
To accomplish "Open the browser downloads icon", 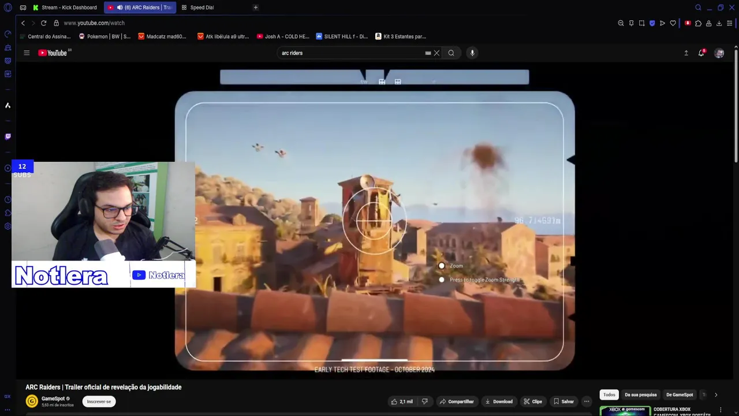I will (719, 23).
